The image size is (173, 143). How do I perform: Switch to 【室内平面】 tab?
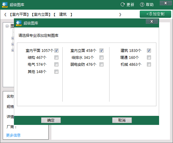(19, 14)
